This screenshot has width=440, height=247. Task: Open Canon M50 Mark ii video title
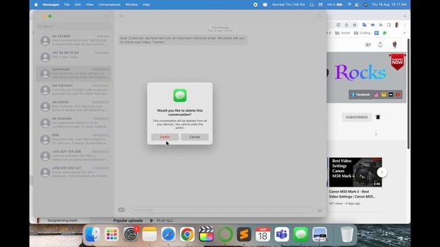point(352,194)
